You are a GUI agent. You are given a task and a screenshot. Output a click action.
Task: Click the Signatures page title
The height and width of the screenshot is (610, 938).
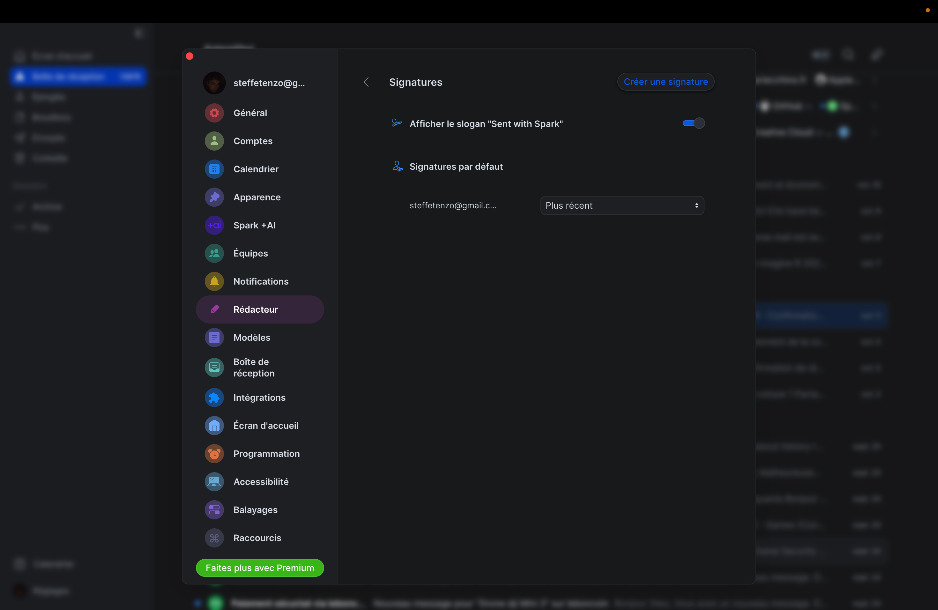coord(415,82)
